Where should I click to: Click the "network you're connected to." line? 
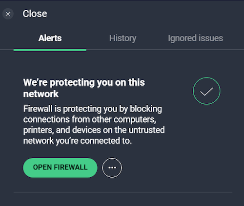(78, 141)
